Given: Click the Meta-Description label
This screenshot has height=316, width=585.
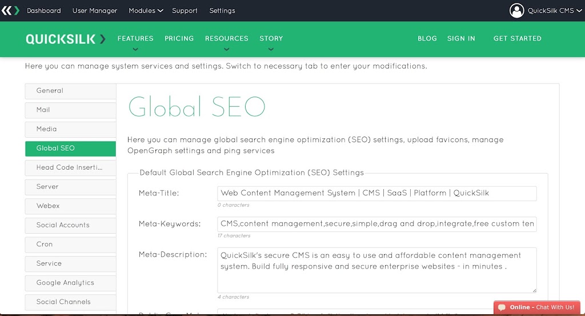Looking at the screenshot, I should click(173, 254).
